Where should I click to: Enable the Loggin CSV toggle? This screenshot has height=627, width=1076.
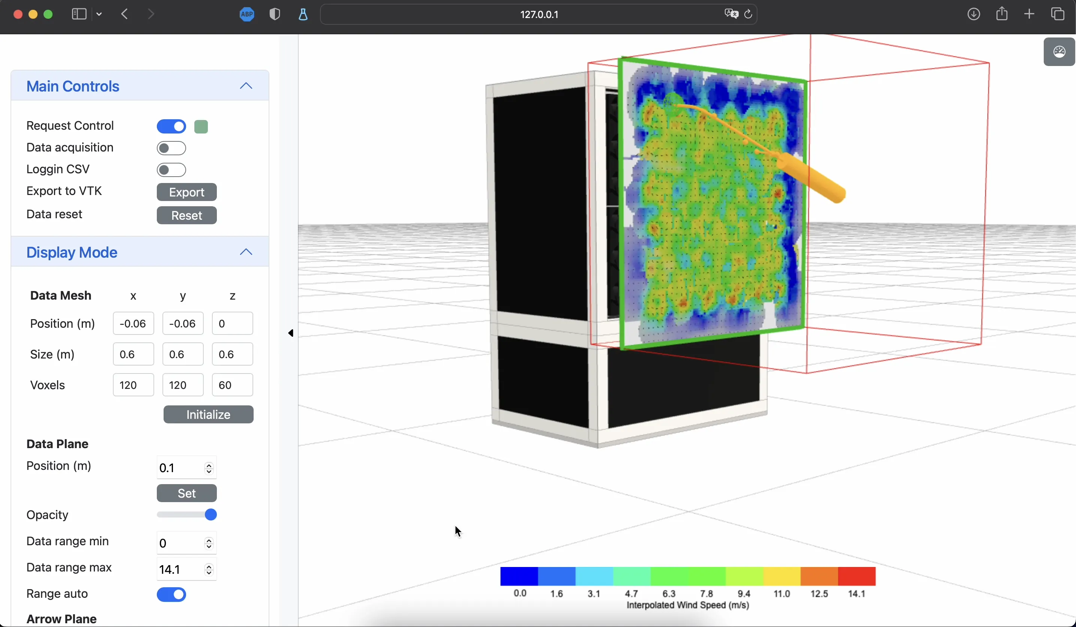pos(171,170)
